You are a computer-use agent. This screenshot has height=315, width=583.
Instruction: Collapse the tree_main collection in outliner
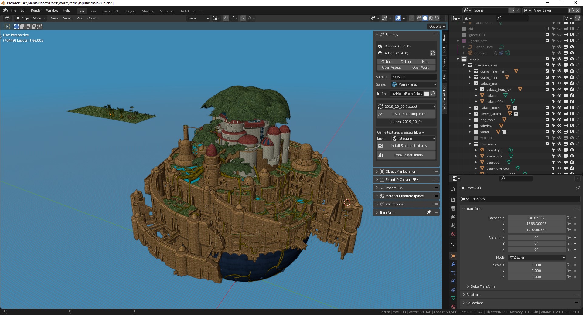(x=470, y=144)
